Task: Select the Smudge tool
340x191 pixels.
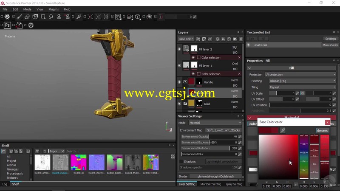Action: [51, 17]
